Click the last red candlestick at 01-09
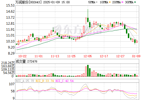 pos(137,42)
